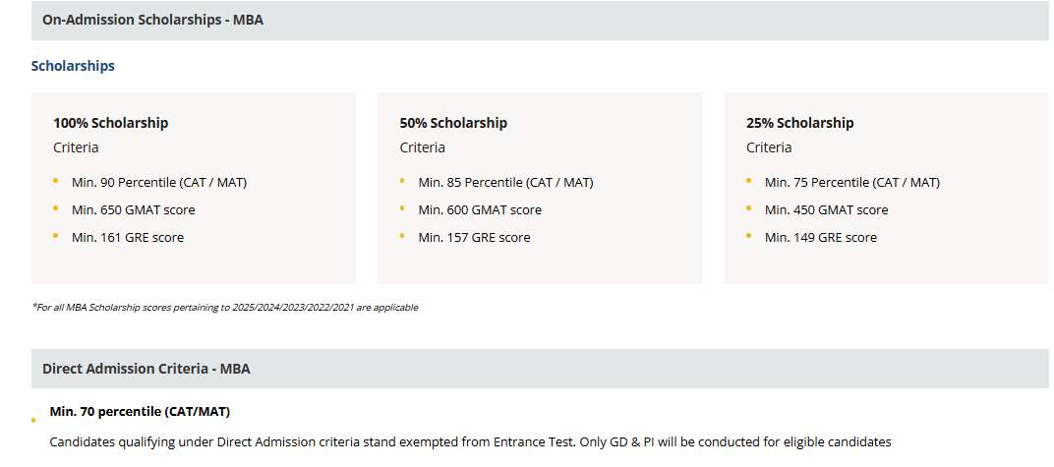The width and height of the screenshot is (1054, 467).
Task: Click Min. 650 GMAT score item
Action: [133, 209]
